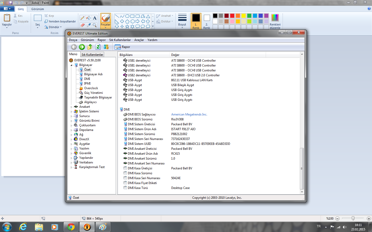Click the Yapıştır paste icon in Paint

pyautogui.click(x=7, y=18)
